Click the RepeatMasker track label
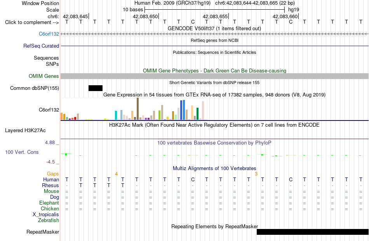This screenshot has width=369, height=241. tap(43, 232)
